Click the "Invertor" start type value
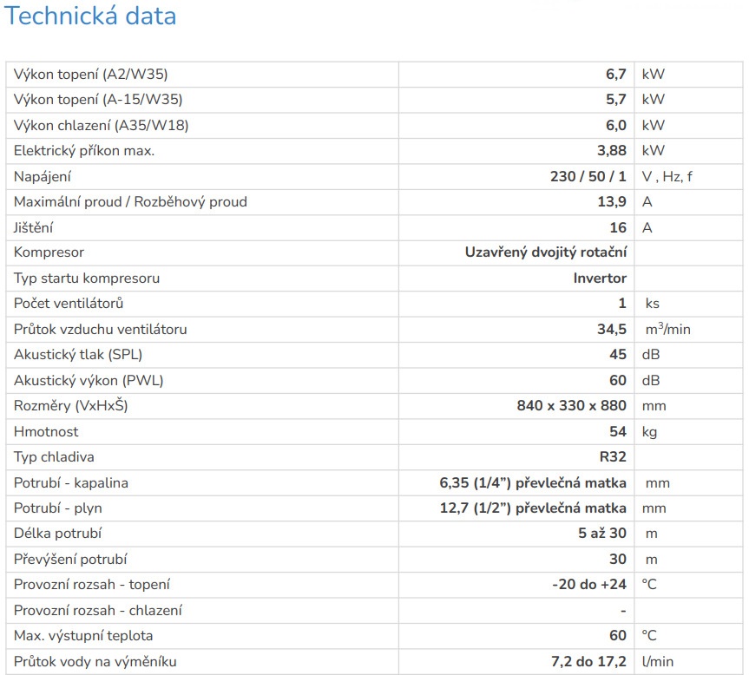The width and height of the screenshot is (749, 675). coord(599,279)
